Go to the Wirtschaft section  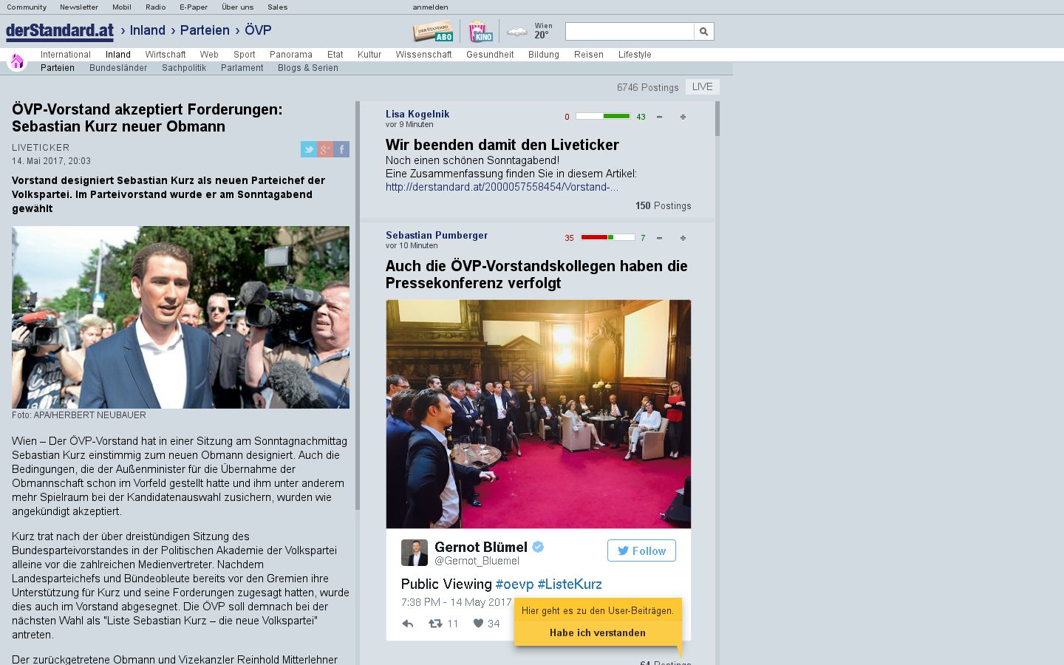[x=166, y=55]
